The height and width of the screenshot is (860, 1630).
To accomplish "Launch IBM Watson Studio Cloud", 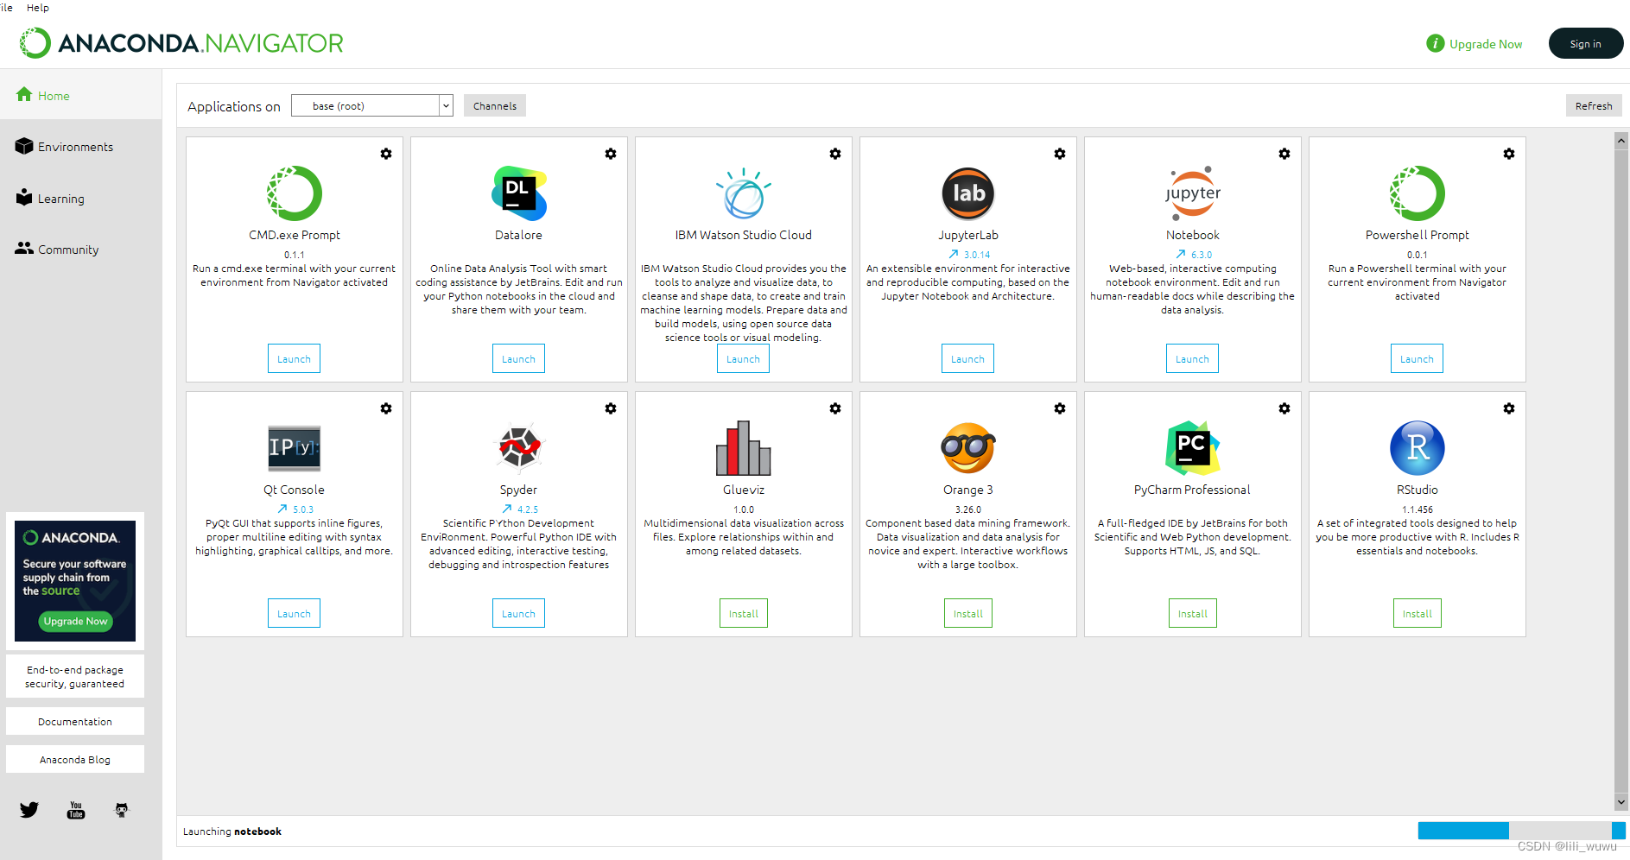I will [744, 358].
